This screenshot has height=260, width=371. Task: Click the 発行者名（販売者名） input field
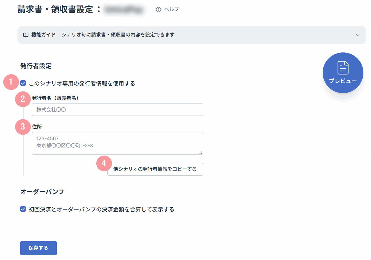click(117, 109)
